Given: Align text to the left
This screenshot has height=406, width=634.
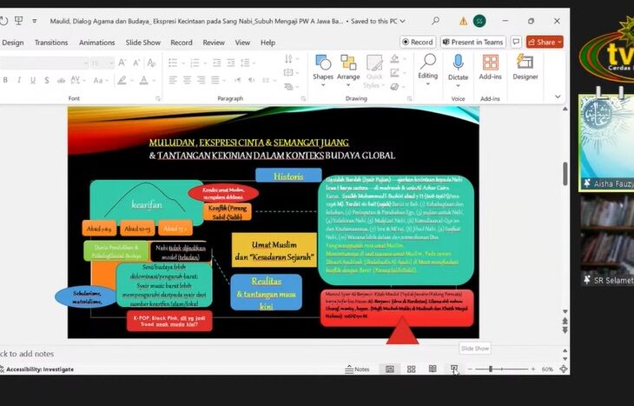Looking at the screenshot, I should point(173,80).
